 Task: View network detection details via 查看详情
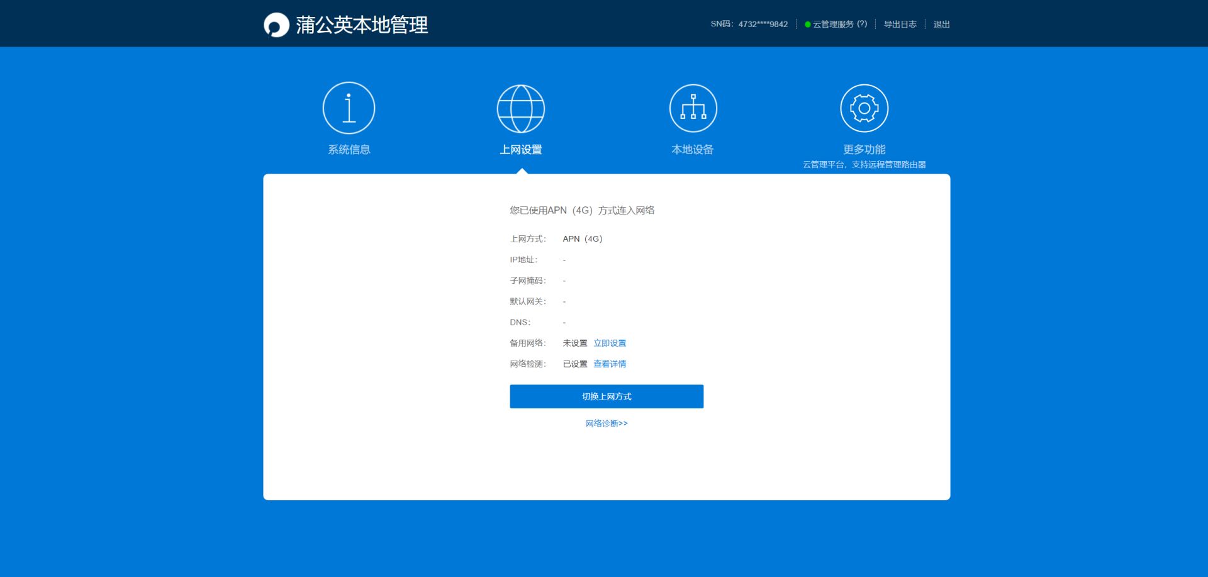click(x=610, y=364)
